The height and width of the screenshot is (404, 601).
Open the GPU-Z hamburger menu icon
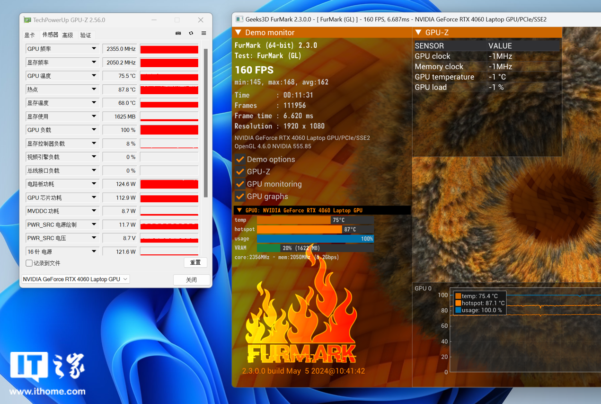[204, 34]
